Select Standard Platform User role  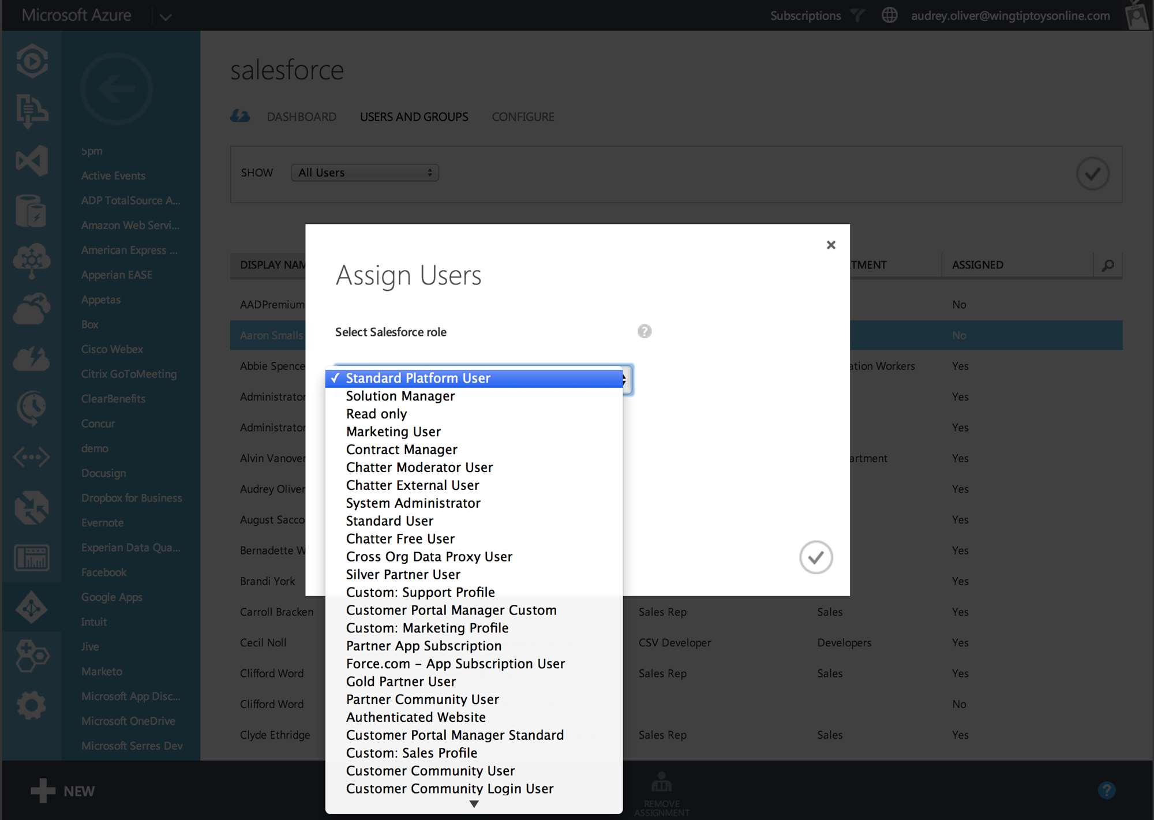point(474,378)
